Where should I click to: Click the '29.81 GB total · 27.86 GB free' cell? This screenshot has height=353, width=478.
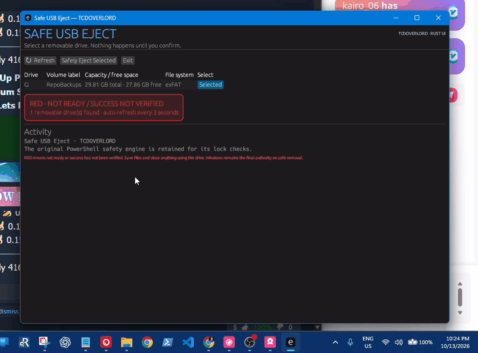(x=123, y=84)
